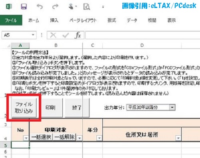
Task: Click the 印刷 button
Action: (50, 108)
